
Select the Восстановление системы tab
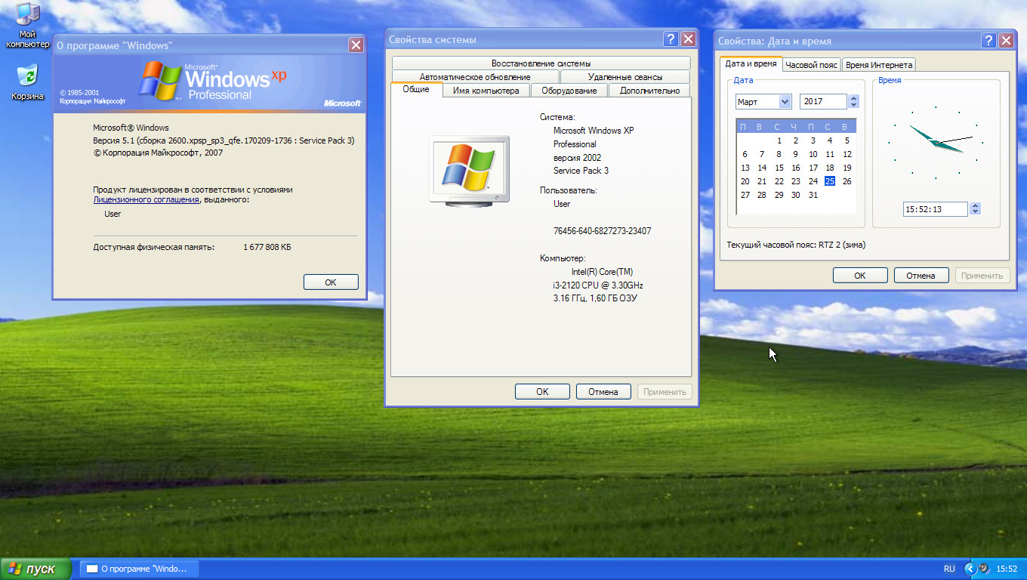(x=541, y=63)
